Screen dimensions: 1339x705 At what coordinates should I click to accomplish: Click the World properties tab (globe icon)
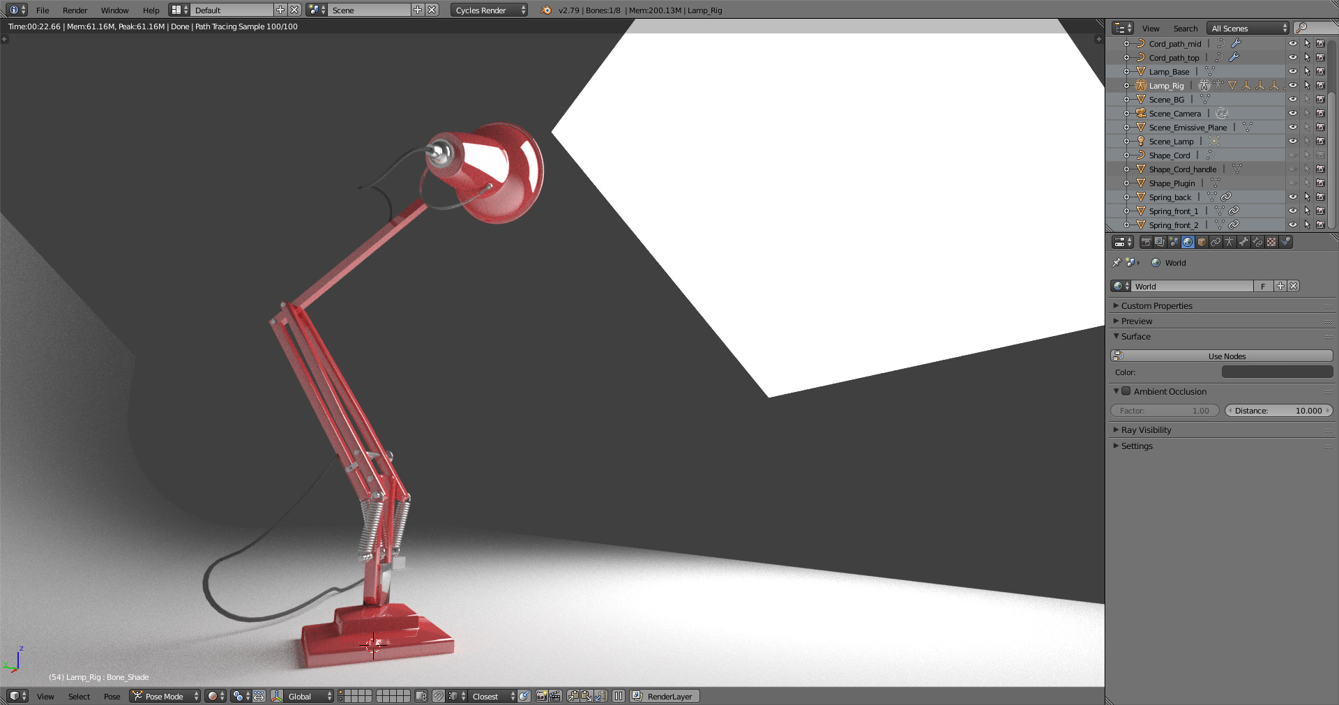coord(1188,242)
